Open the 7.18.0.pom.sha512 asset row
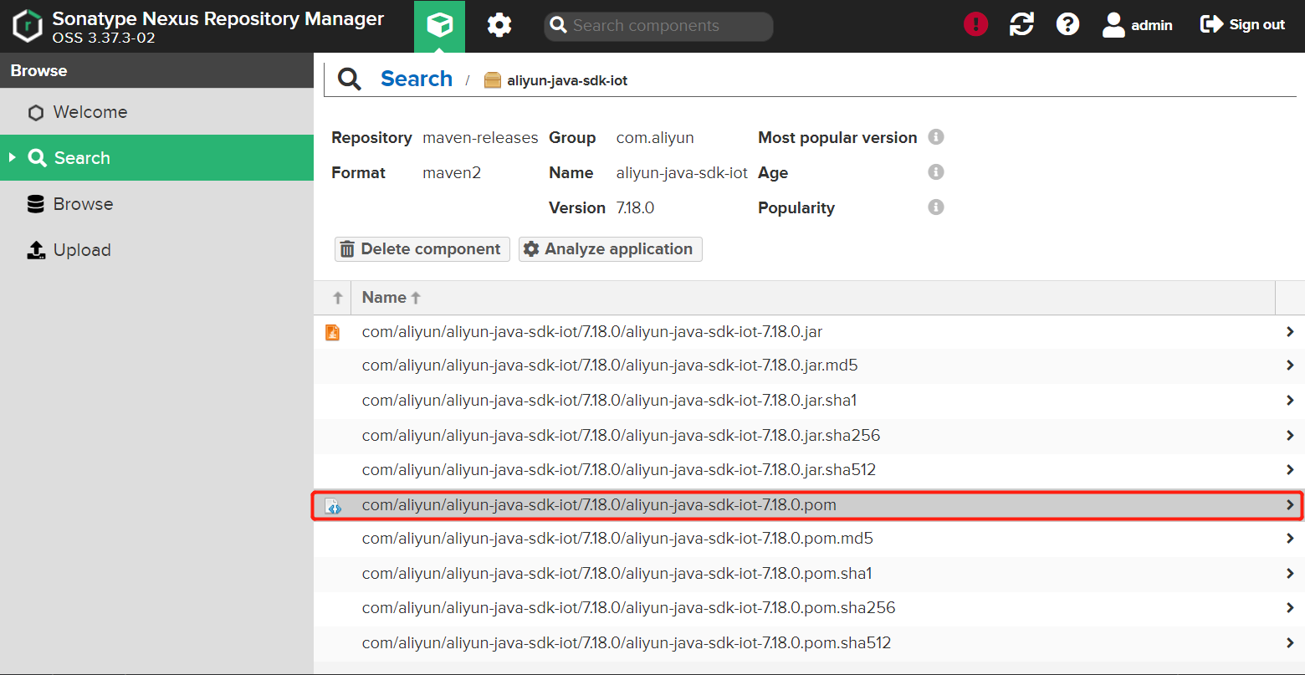The width and height of the screenshot is (1305, 675). [x=809, y=643]
